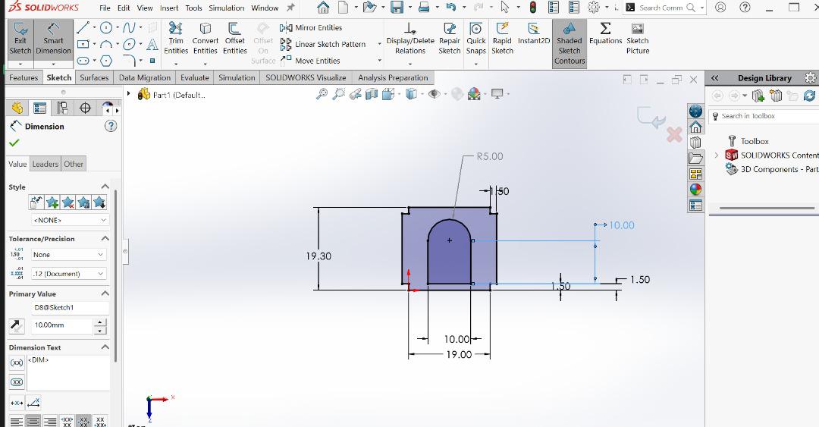
Task: Switch to the Other tab
Action: pos(74,164)
